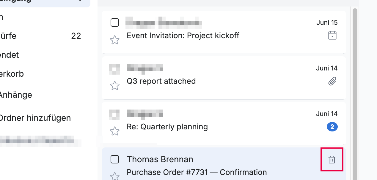This screenshot has width=377, height=180.
Task: Star the Purchase Order #7731 email
Action: click(x=115, y=176)
